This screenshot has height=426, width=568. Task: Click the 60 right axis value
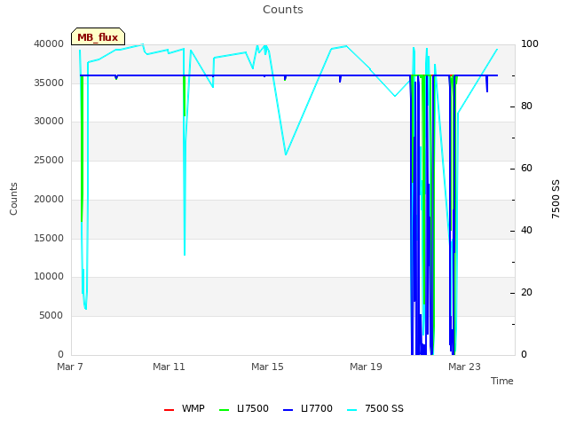[x=526, y=168]
